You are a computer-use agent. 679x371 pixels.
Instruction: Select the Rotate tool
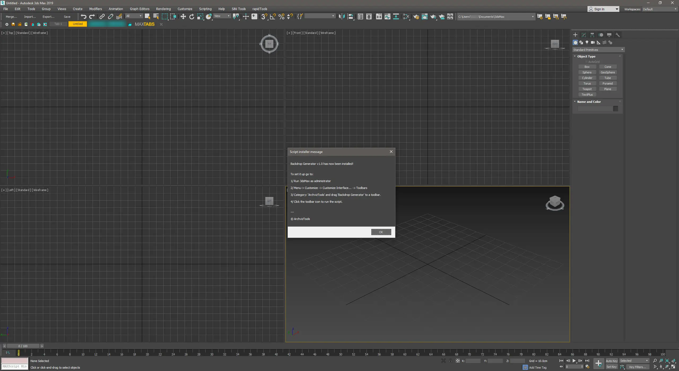tap(191, 17)
